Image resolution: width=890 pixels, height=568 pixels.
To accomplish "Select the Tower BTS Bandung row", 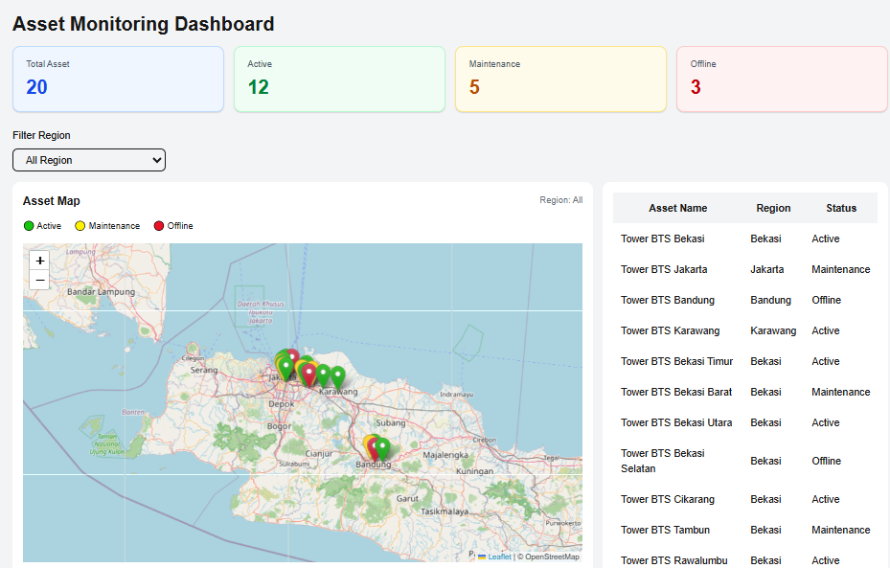I will (745, 300).
